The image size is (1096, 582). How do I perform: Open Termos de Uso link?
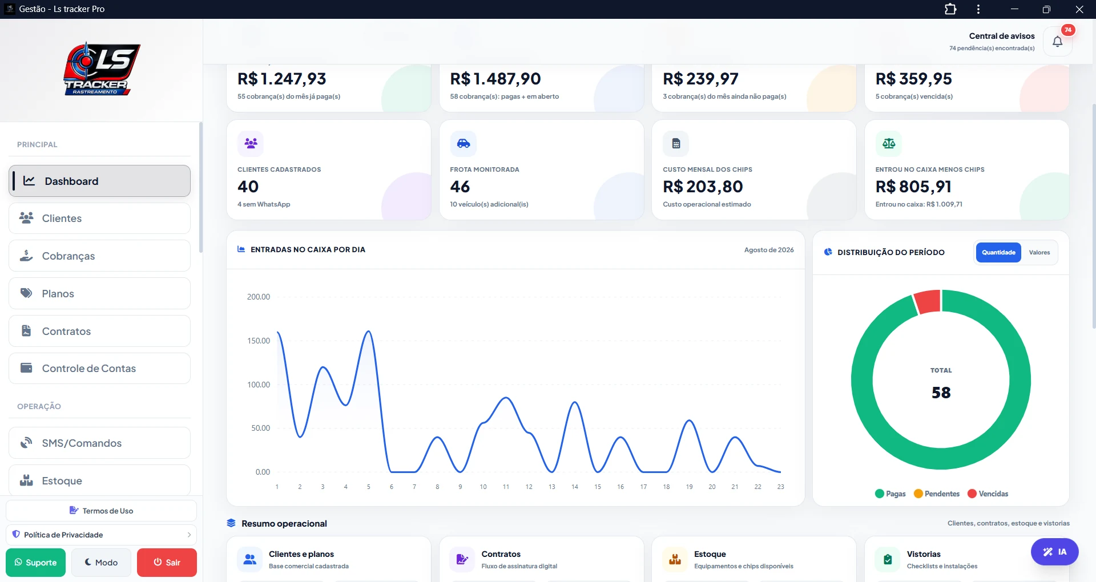(x=102, y=511)
